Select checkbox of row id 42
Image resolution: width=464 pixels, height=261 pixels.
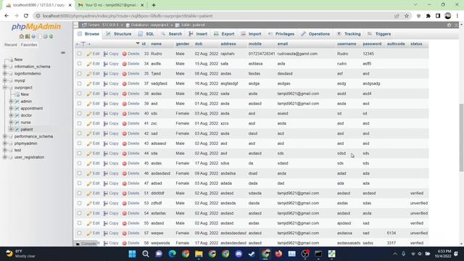pyautogui.click(x=79, y=133)
